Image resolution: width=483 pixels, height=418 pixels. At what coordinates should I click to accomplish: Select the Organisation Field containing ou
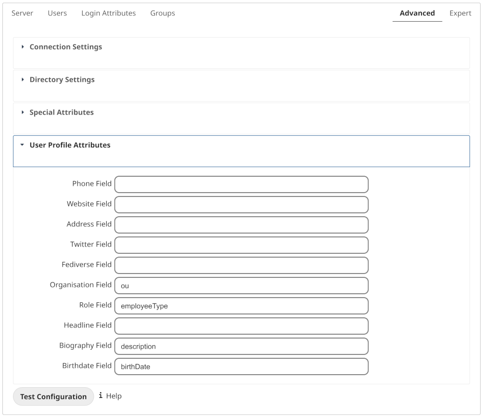click(241, 286)
